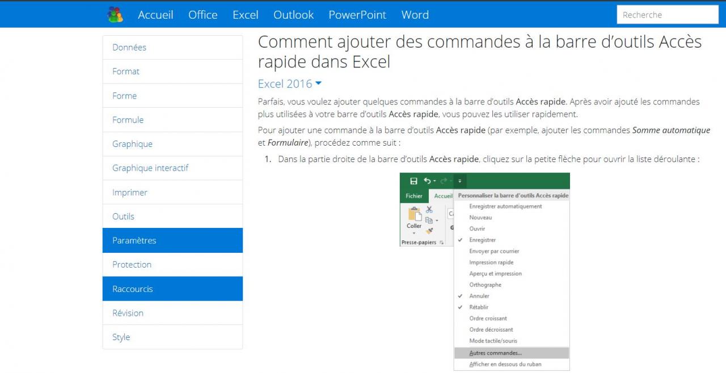Click Envoyer par courrier in the pictured menu
726x373 pixels.
pyautogui.click(x=494, y=251)
